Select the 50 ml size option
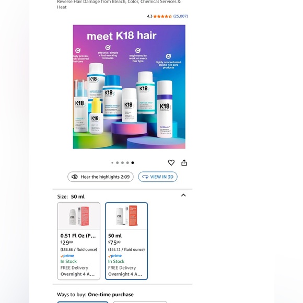Image resolution: width=303 pixels, height=303 pixels. point(126,241)
